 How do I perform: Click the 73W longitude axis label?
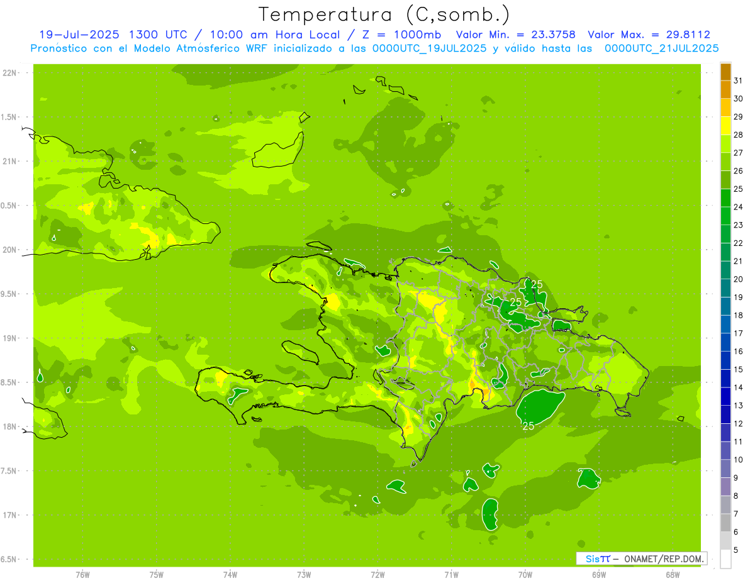click(x=304, y=575)
